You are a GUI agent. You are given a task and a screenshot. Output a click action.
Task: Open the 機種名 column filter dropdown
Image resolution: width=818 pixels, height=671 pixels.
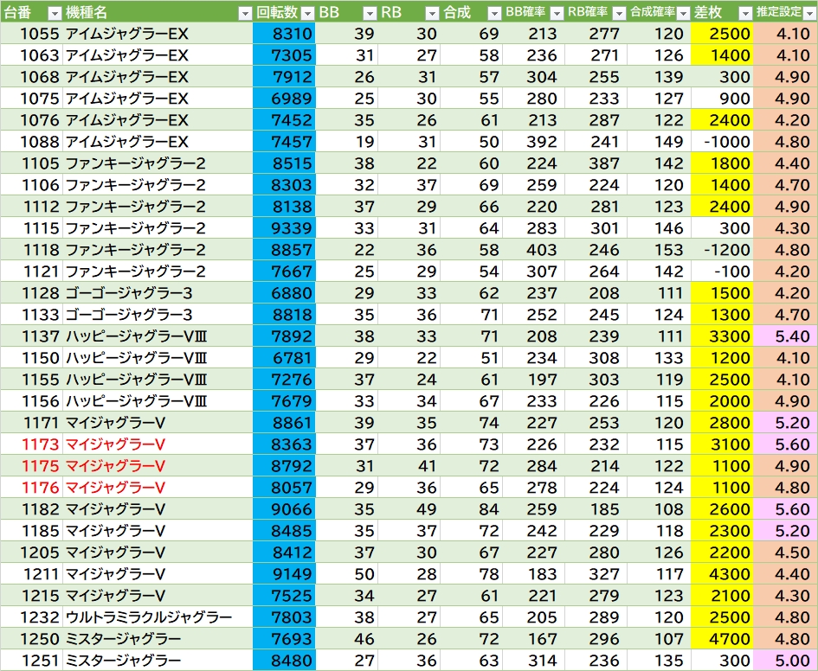(x=245, y=14)
